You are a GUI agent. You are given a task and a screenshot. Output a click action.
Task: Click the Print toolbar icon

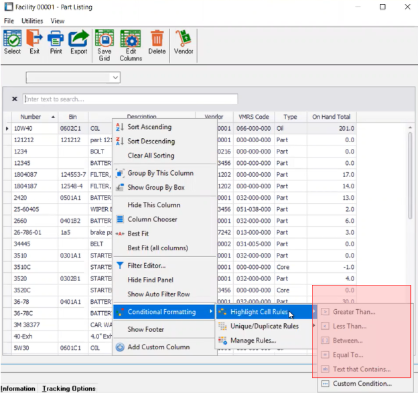[x=55, y=42]
